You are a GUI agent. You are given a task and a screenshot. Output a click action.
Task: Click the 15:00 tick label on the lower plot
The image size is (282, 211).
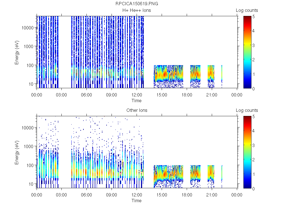[x=162, y=195]
